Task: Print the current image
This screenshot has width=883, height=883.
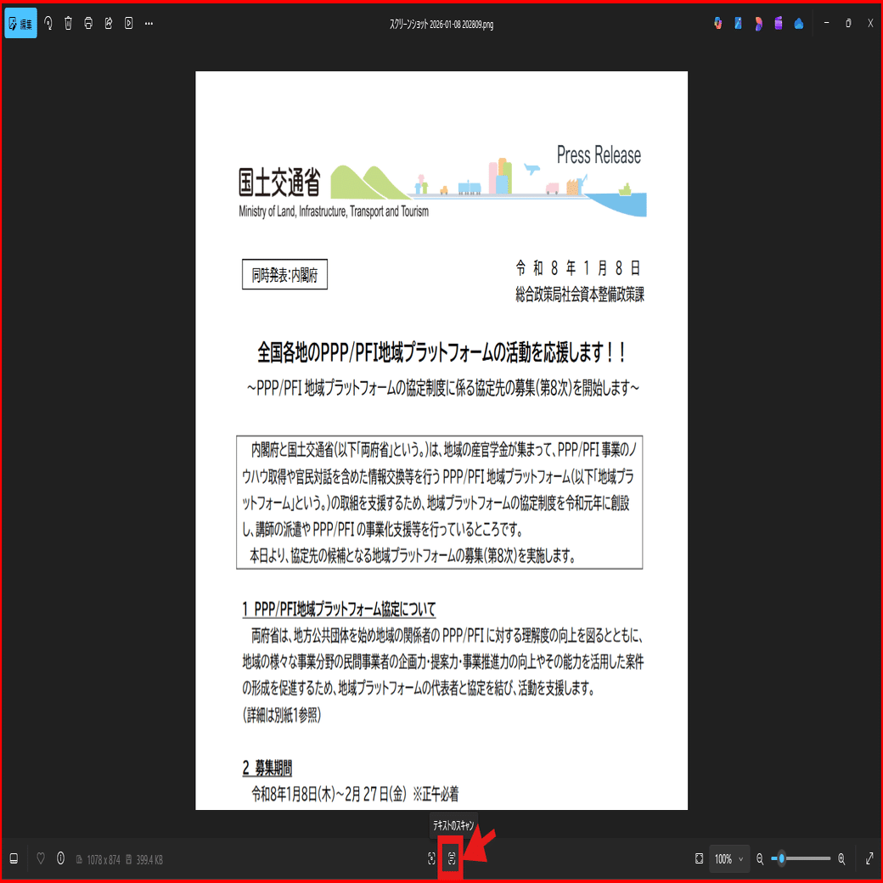Action: (88, 23)
